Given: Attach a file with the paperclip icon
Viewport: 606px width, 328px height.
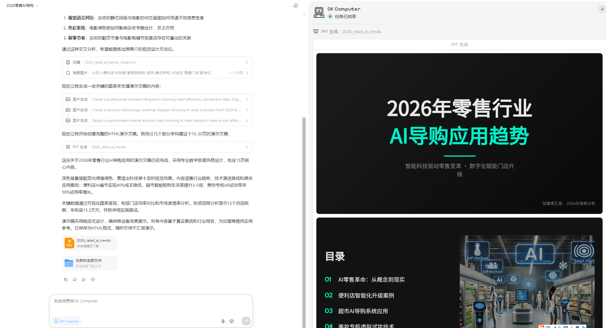Looking at the screenshot, I should (223, 321).
